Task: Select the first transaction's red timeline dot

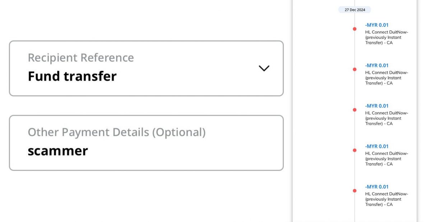Action: [354, 29]
